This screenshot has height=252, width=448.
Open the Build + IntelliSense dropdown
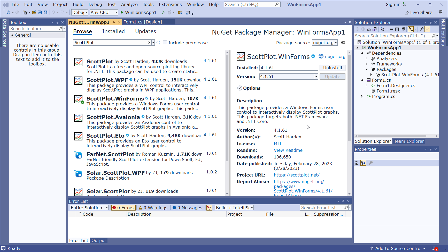click(234, 208)
